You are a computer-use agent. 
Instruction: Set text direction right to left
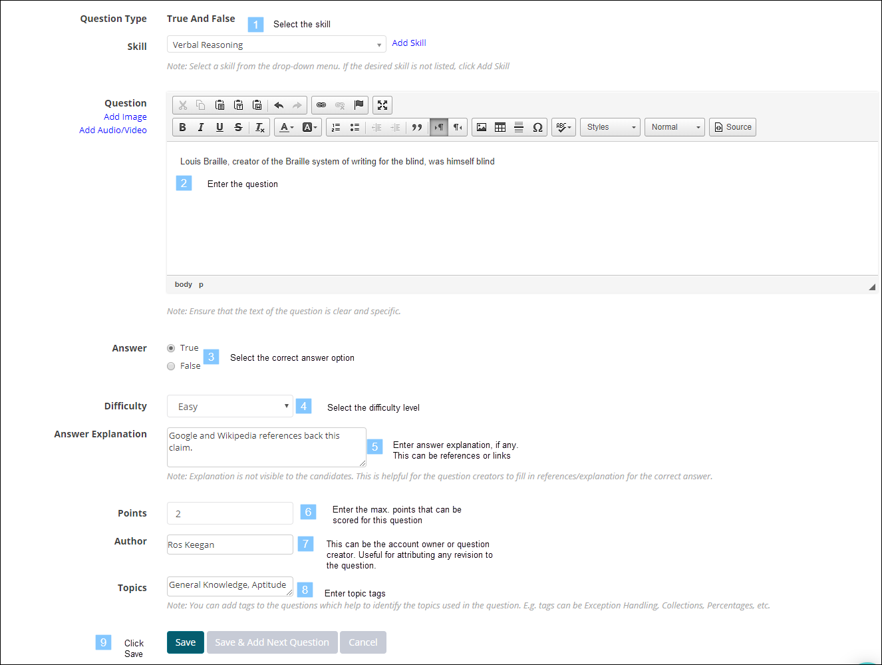pyautogui.click(x=458, y=127)
